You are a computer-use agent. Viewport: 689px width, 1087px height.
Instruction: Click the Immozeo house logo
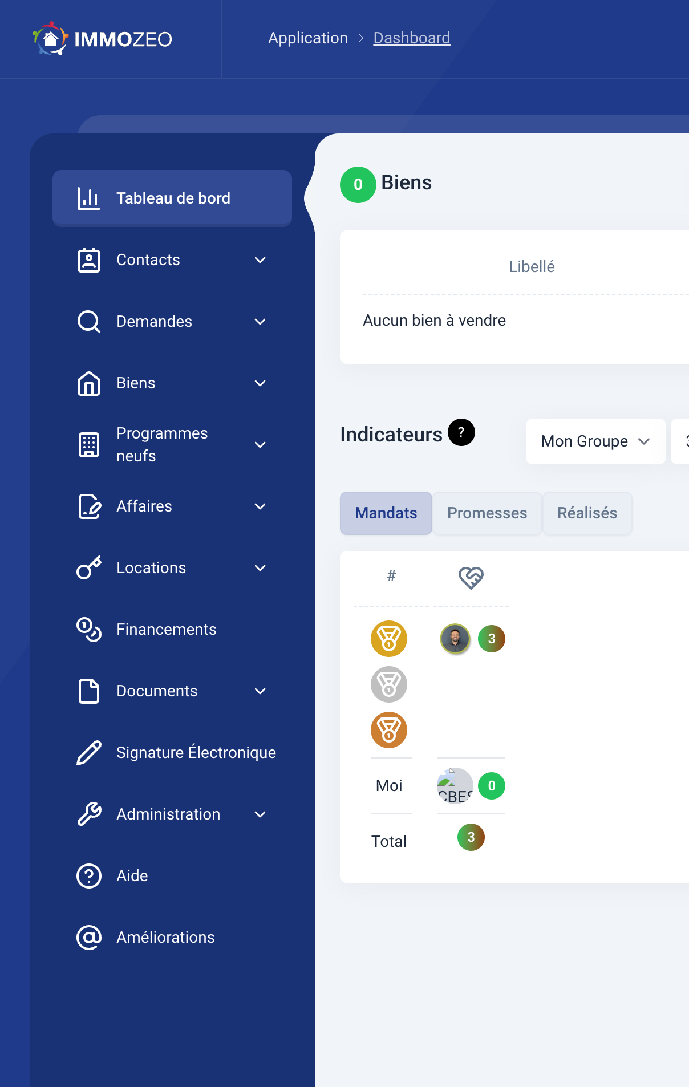coord(51,39)
